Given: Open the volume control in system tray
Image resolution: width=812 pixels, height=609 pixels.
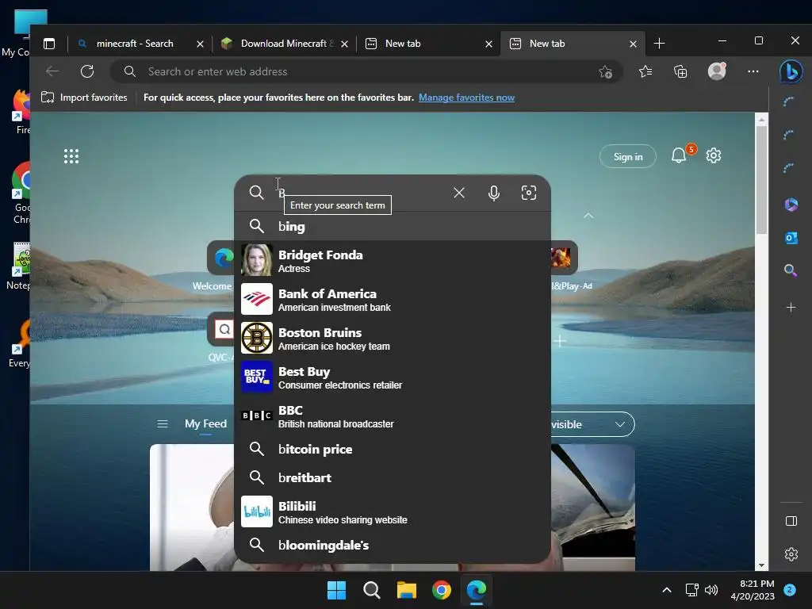Looking at the screenshot, I should pos(711,590).
